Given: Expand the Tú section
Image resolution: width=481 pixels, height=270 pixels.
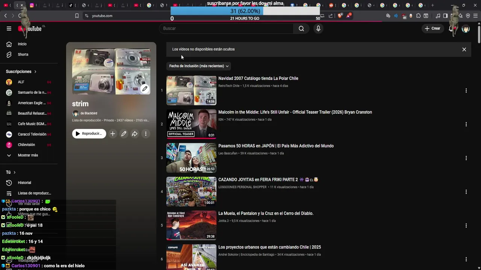Looking at the screenshot, I should click(x=11, y=172).
